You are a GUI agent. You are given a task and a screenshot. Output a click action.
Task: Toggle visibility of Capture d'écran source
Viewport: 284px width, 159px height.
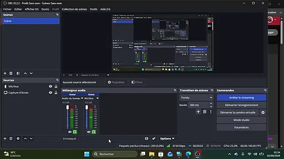[50, 93]
